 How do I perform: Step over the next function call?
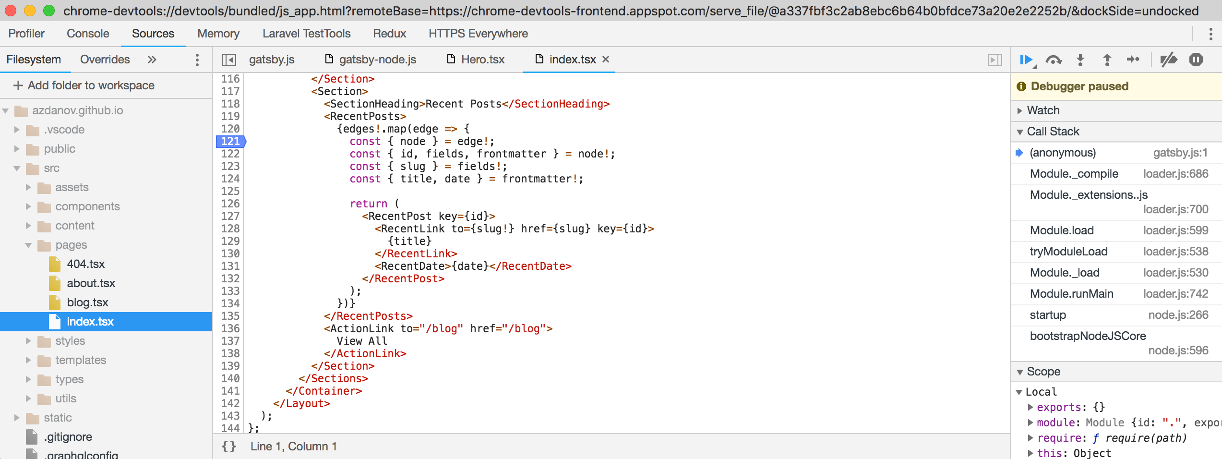coord(1054,60)
